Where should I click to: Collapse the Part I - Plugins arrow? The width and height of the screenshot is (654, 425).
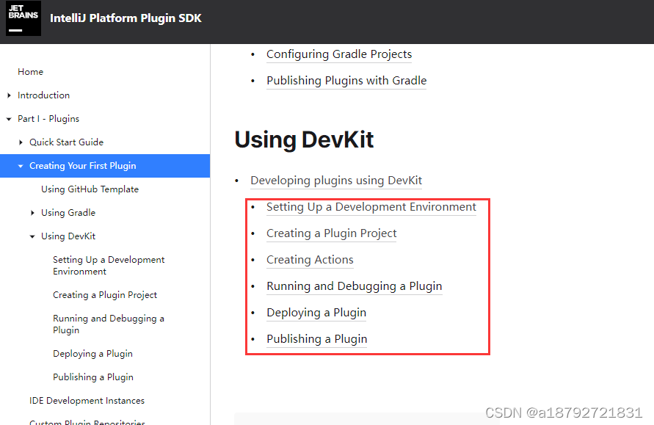[x=9, y=120]
